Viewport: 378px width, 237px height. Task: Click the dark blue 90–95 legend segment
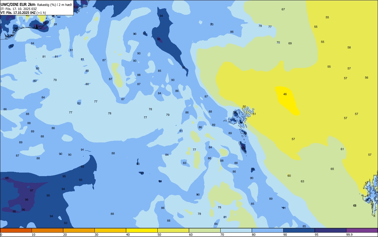[x=299, y=230]
